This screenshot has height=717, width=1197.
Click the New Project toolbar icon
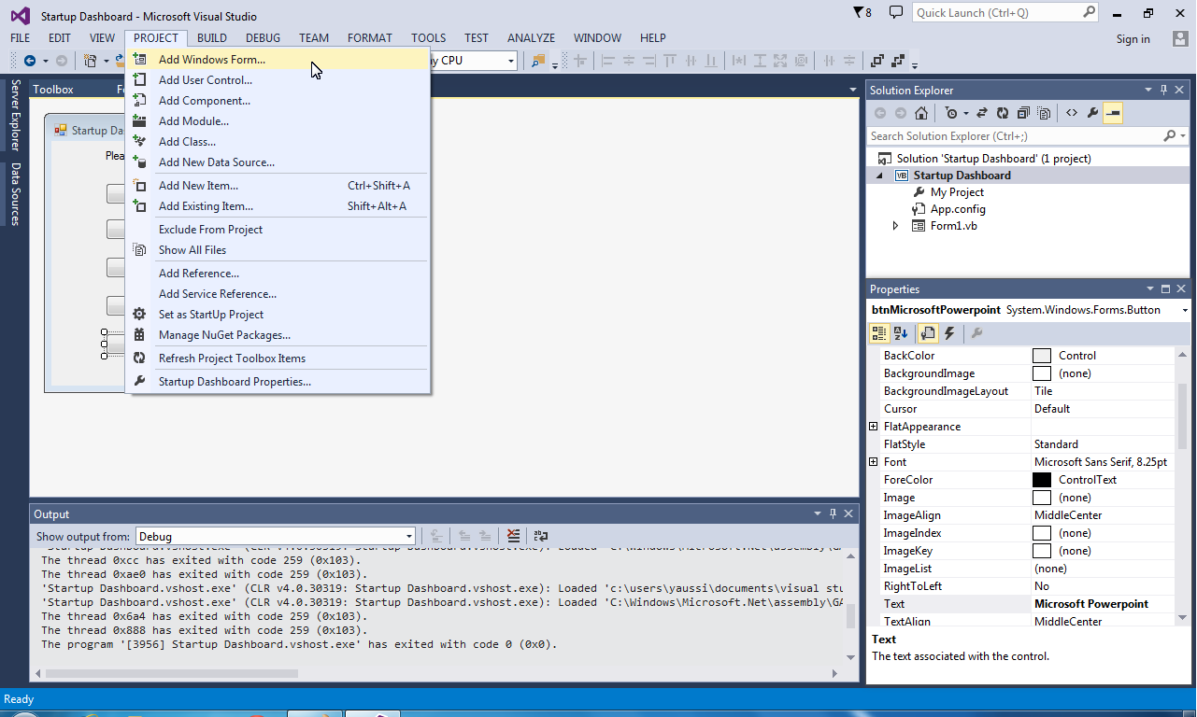click(x=91, y=61)
